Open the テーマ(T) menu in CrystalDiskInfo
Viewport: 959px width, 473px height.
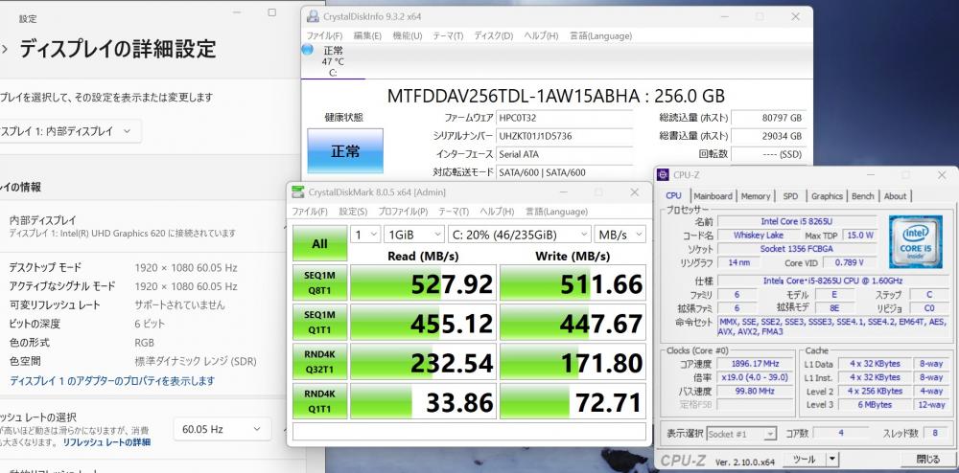click(x=448, y=36)
